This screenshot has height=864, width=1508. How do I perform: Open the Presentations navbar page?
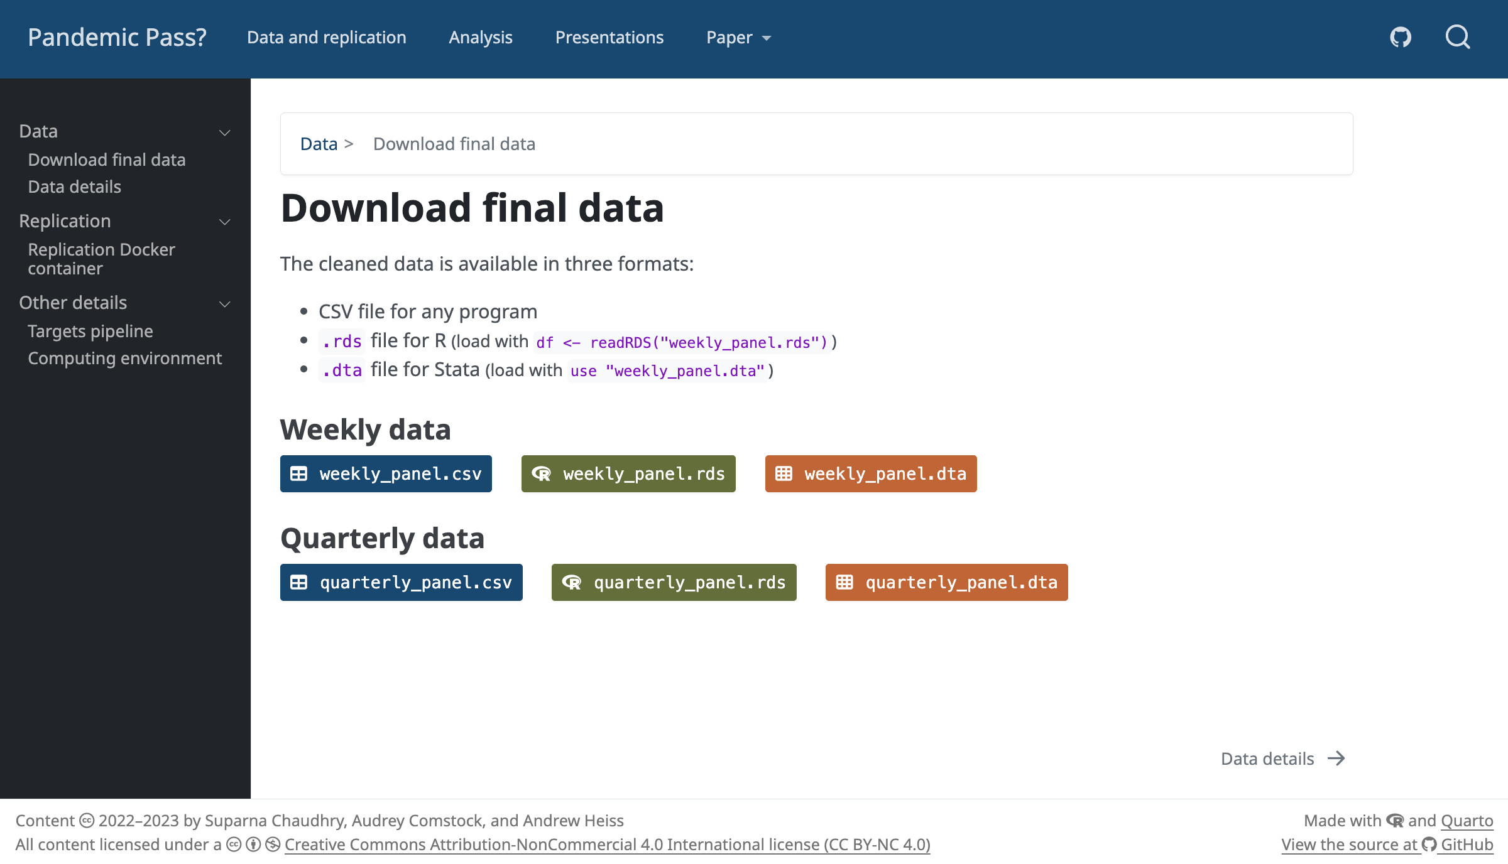click(609, 38)
